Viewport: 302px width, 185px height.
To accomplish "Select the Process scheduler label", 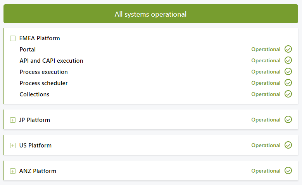I will [x=43, y=83].
